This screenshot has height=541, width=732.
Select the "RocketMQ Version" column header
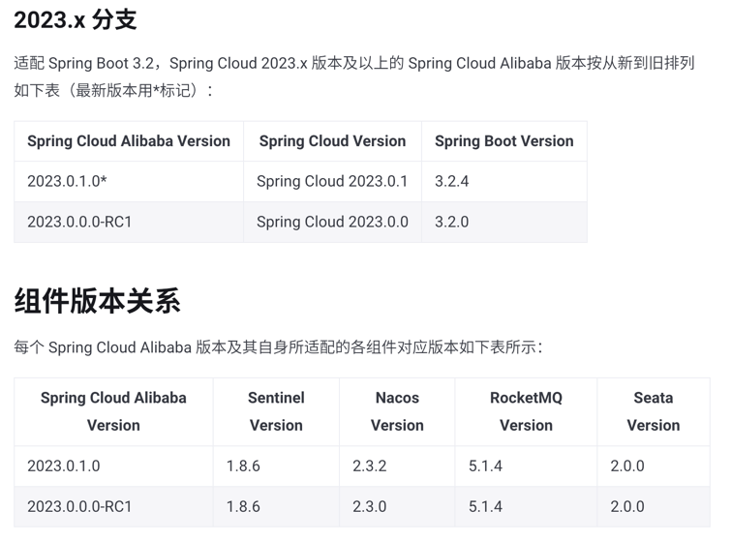526,411
